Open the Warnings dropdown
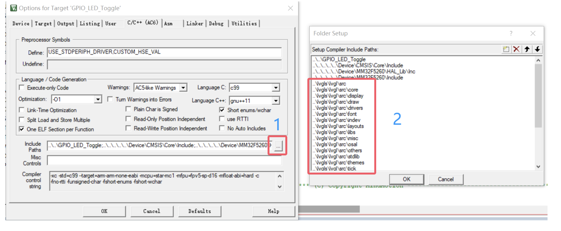The height and width of the screenshot is (231, 561). (x=183, y=88)
